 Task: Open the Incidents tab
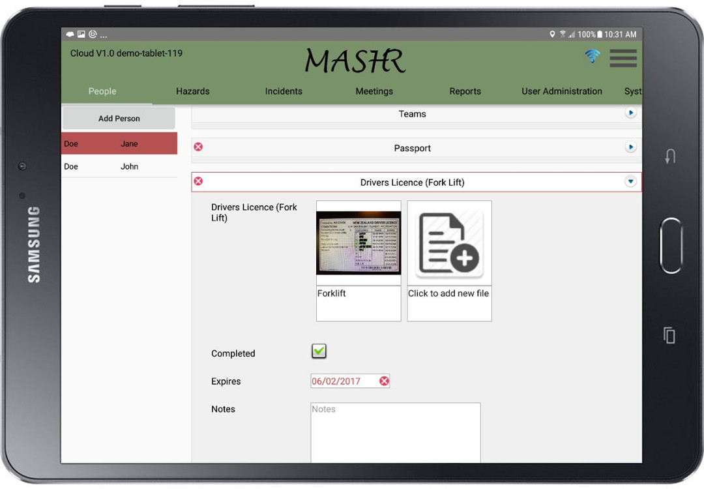coord(284,91)
